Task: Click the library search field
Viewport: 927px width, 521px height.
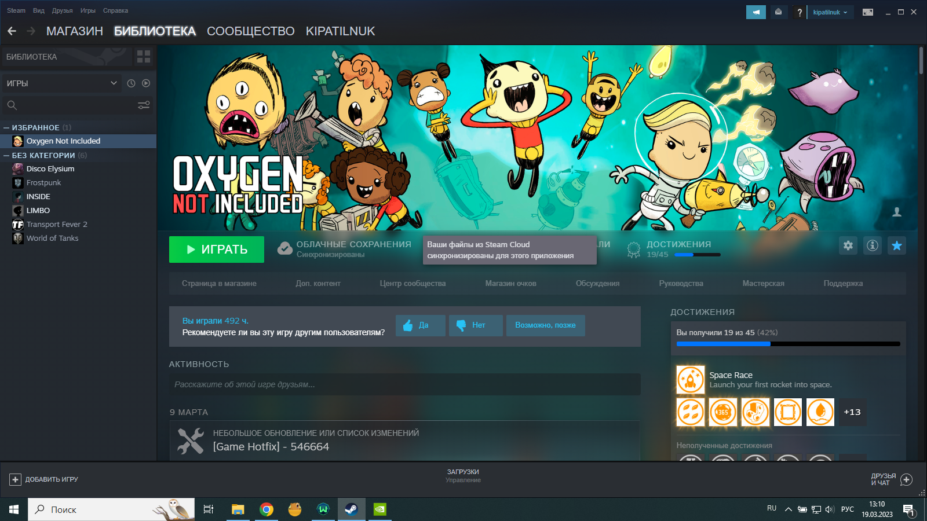Action: pyautogui.click(x=78, y=105)
